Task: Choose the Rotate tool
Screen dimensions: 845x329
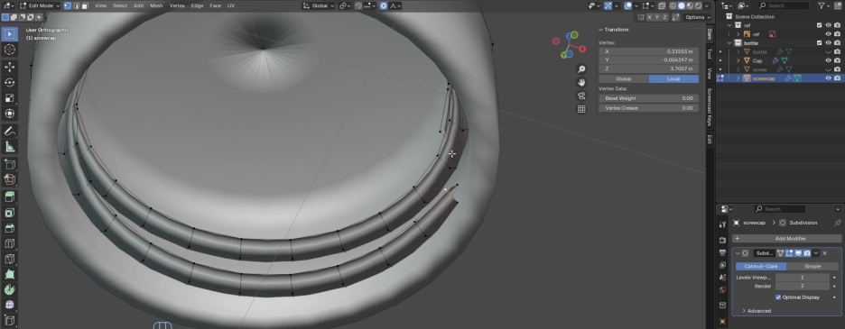Action: pos(9,82)
